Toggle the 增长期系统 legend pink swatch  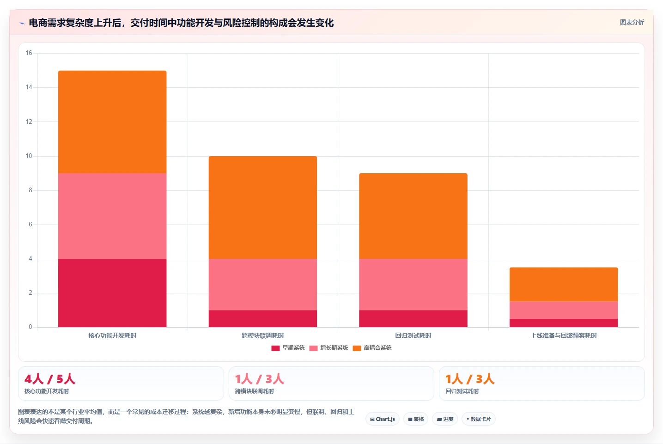pyautogui.click(x=313, y=348)
